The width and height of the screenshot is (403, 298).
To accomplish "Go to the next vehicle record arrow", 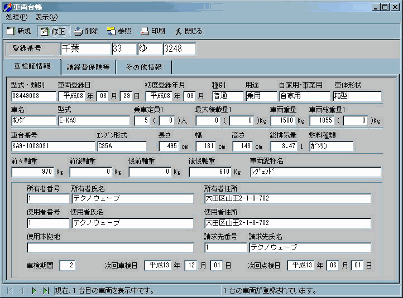I will pos(33,291).
